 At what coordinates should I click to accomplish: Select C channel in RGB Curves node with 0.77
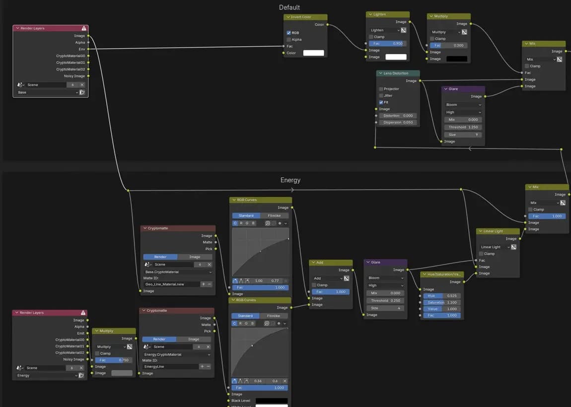(235, 223)
